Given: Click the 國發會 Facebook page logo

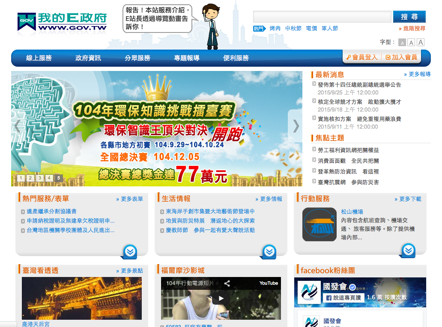Looking at the screenshot, I should click(x=309, y=292).
